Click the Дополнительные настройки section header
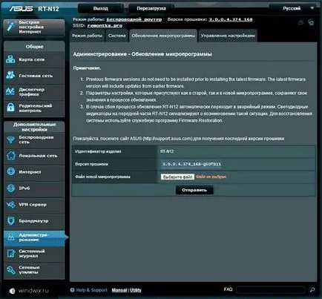 pos(34,127)
